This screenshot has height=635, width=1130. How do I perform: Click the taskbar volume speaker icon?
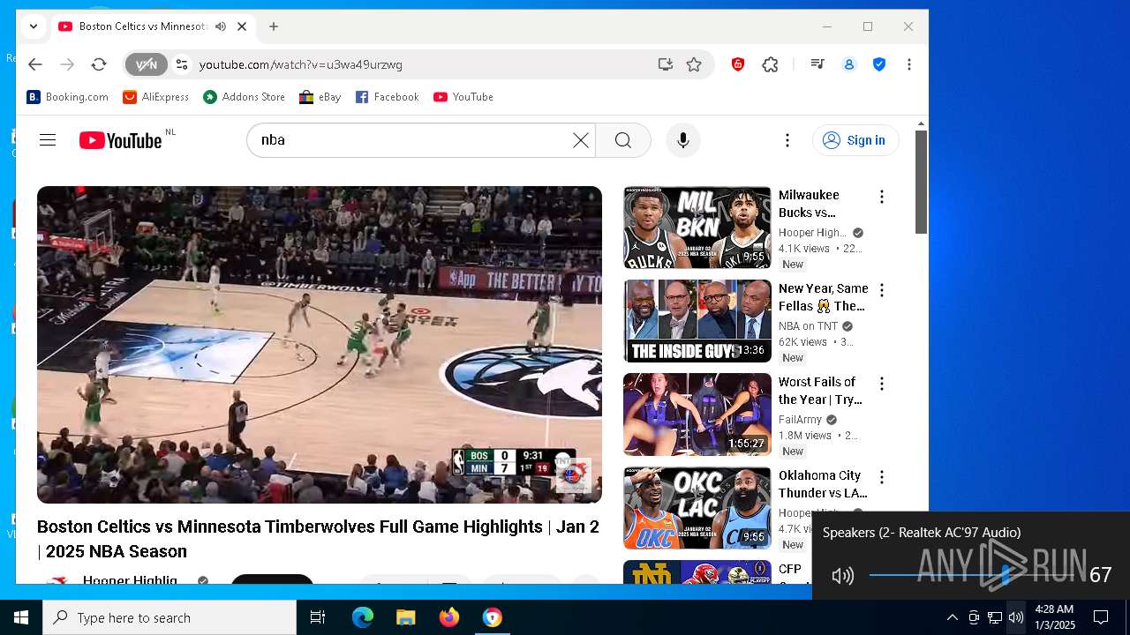click(1016, 617)
